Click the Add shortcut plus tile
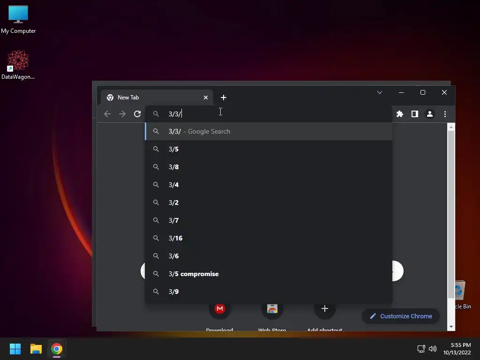Image resolution: width=480 pixels, height=360 pixels. click(x=325, y=315)
